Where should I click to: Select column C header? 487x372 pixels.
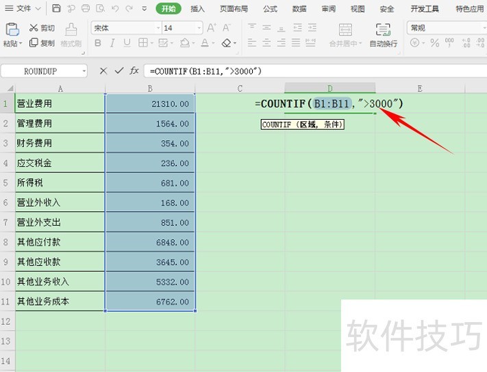pos(240,89)
